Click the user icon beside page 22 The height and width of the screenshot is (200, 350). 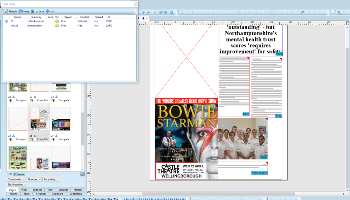click(13, 97)
